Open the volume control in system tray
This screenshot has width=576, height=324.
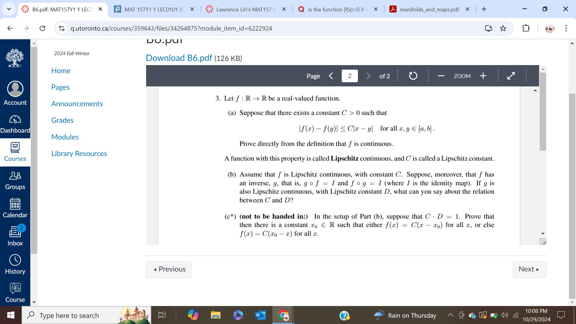point(505,315)
